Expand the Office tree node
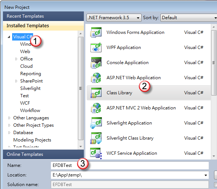This screenshot has width=217, height=189. (x=16, y=59)
